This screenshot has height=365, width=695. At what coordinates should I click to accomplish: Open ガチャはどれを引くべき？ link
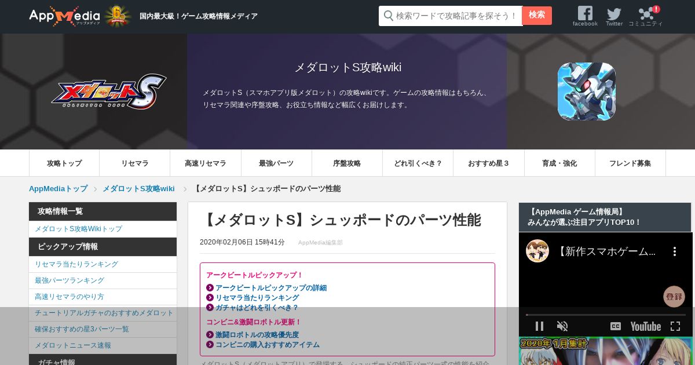click(x=257, y=308)
